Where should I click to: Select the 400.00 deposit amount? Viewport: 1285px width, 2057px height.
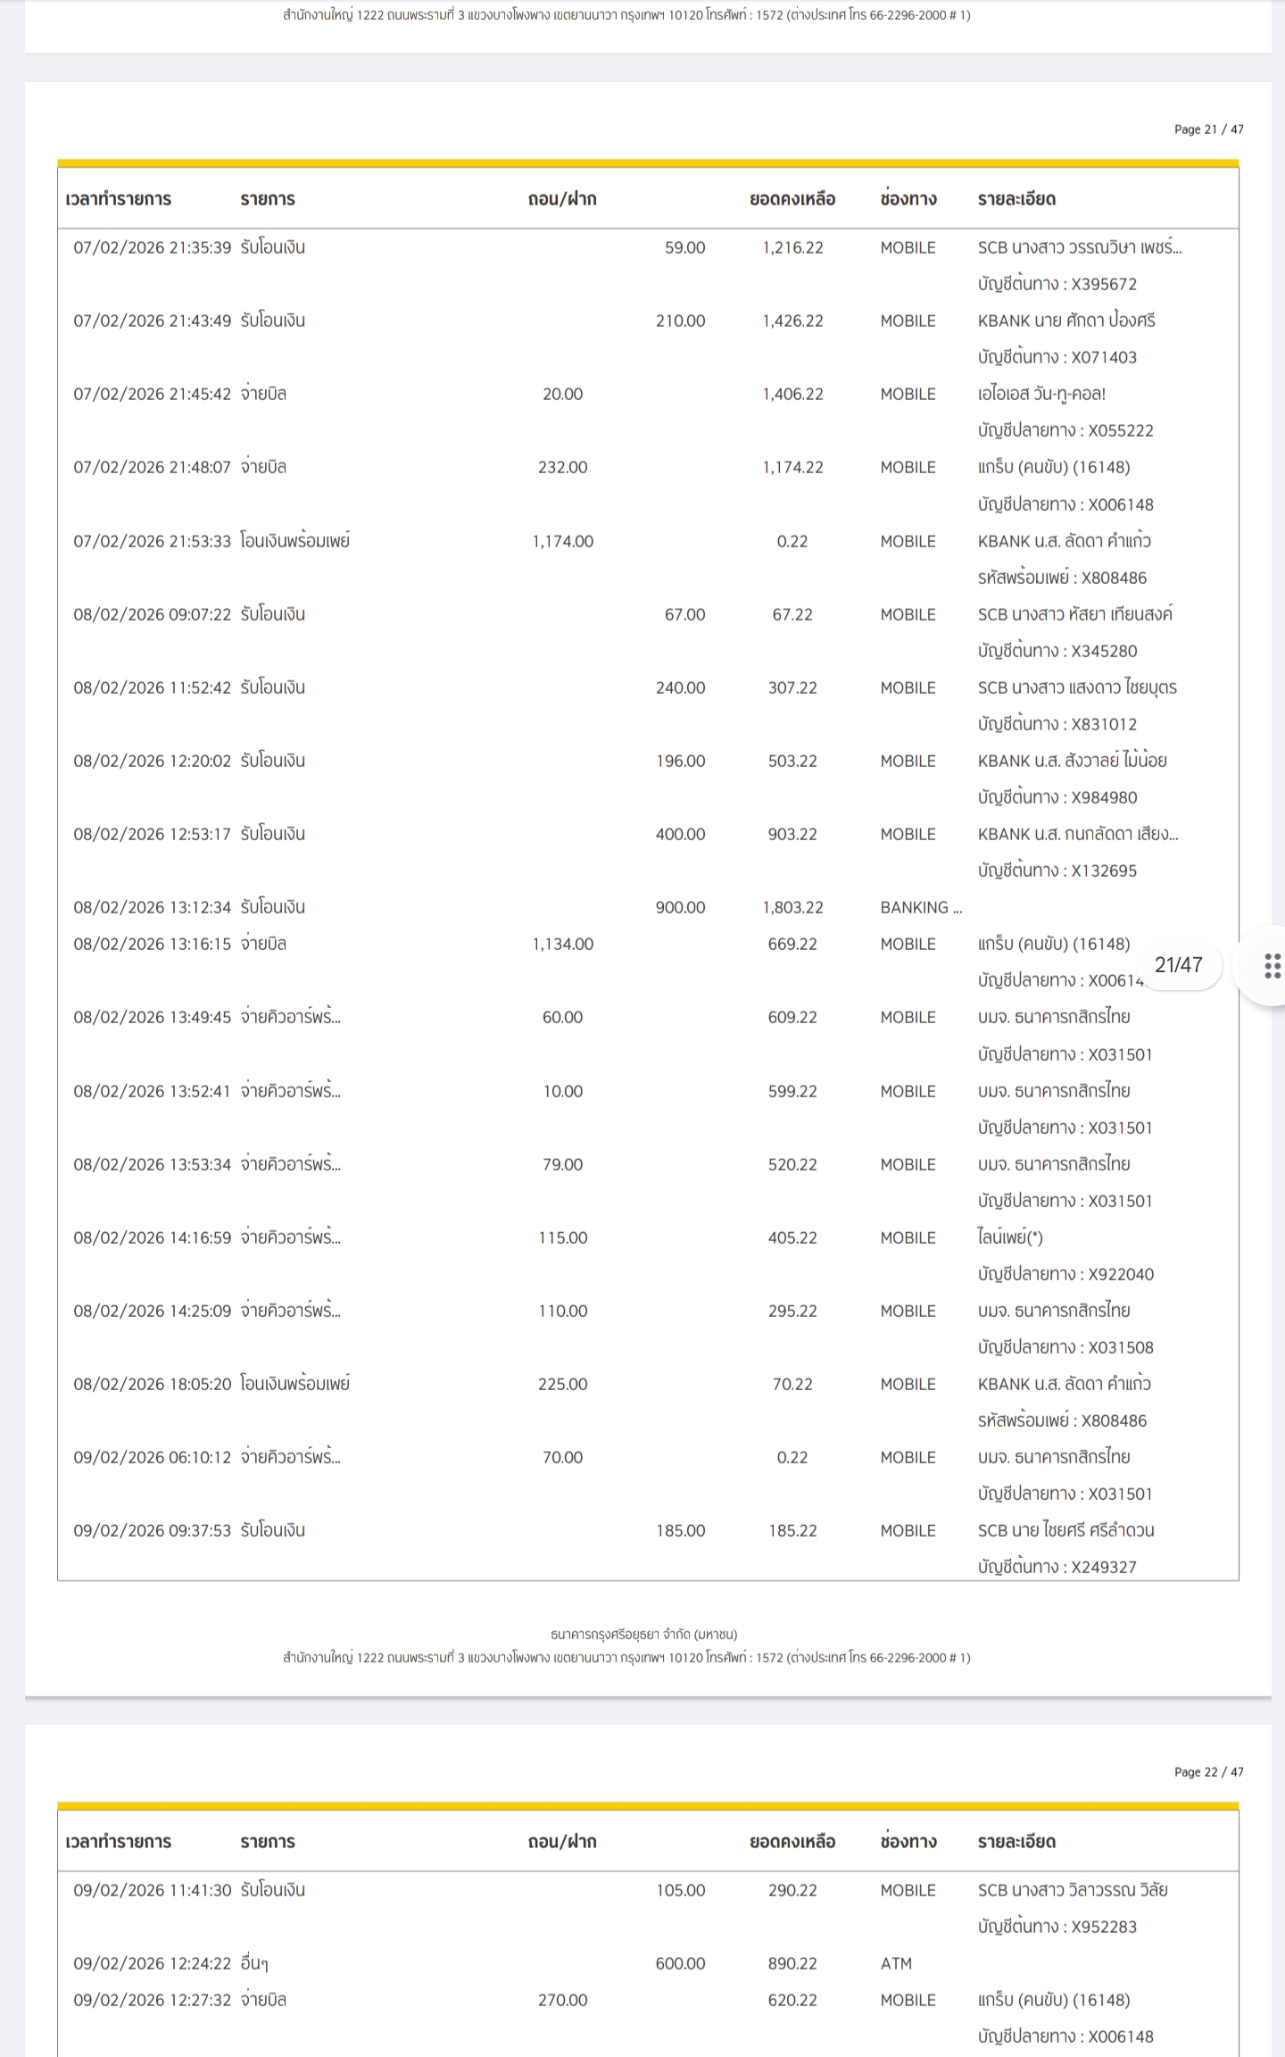pos(680,834)
